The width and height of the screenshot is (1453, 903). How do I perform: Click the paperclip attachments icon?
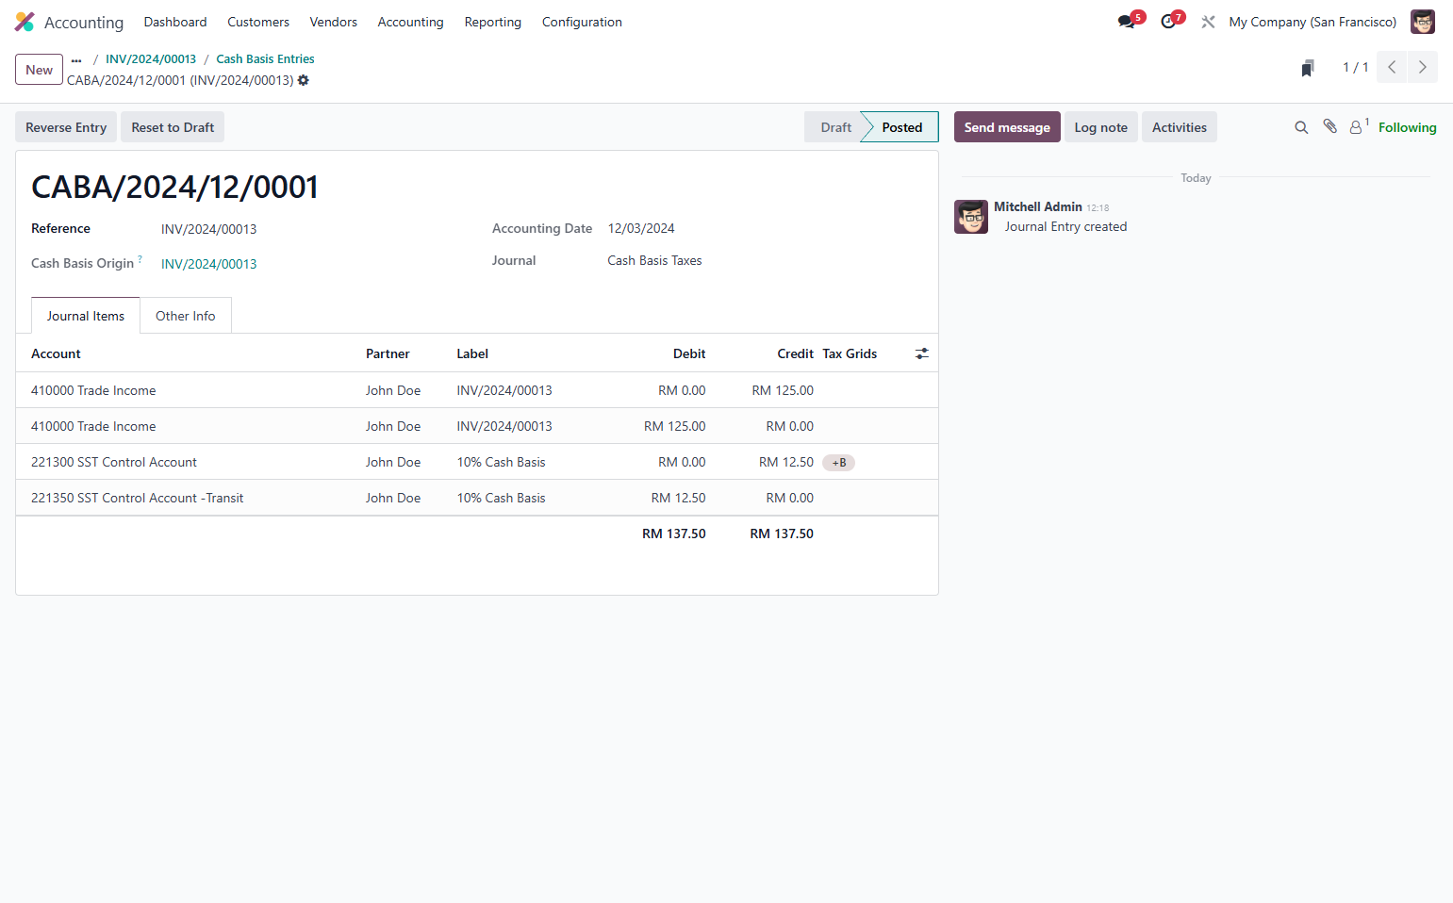pyautogui.click(x=1329, y=126)
